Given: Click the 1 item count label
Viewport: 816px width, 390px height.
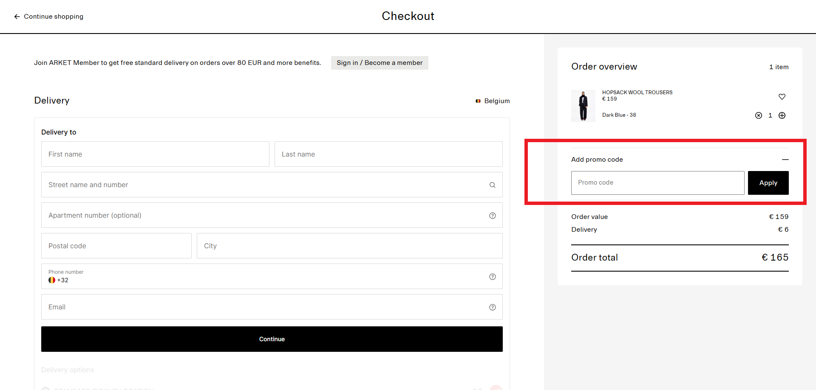Looking at the screenshot, I should pos(779,67).
